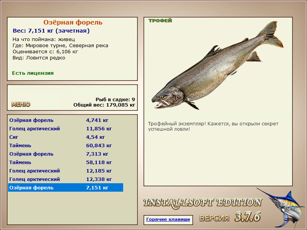Viewport: 307px width, 230px height.
Task: Click the Рыб в садке: 9 text
Action: point(116,99)
